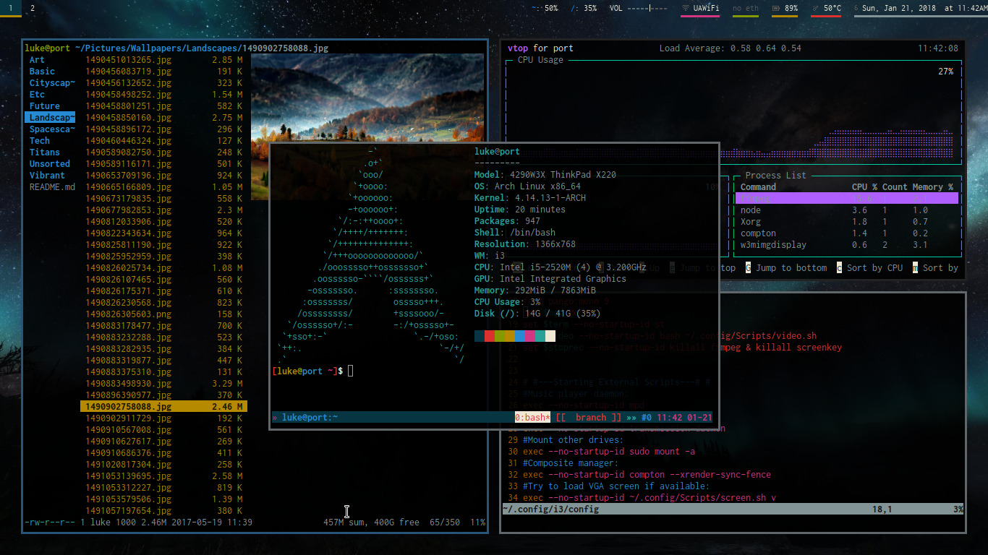Click the 'no eth' ethernet status
The width and height of the screenshot is (988, 555).
click(x=745, y=9)
